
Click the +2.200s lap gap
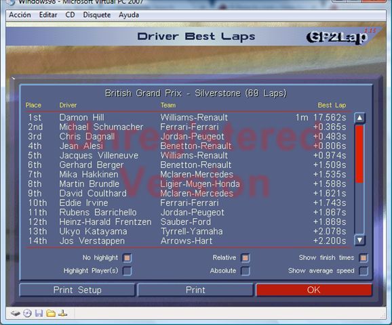[330, 241]
